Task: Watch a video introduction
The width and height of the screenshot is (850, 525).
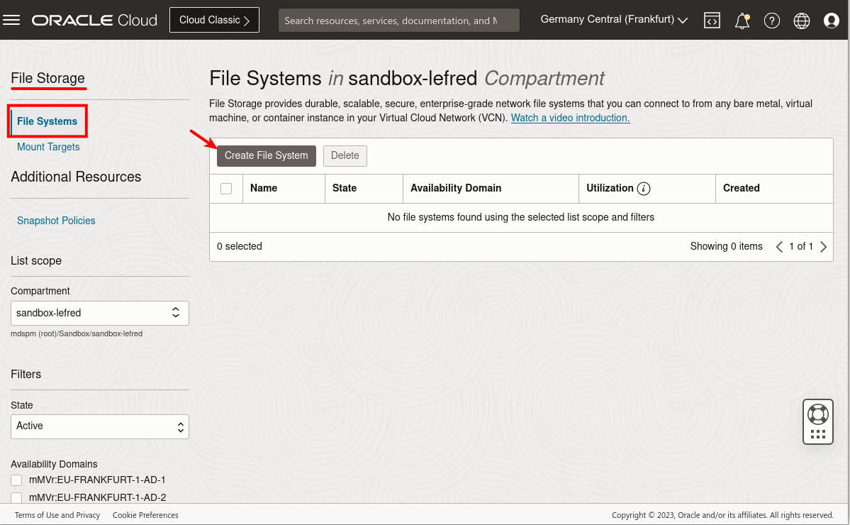Action: 570,118
